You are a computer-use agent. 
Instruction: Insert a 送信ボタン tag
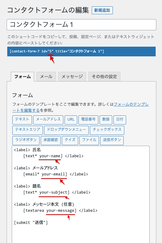(x=112, y=140)
